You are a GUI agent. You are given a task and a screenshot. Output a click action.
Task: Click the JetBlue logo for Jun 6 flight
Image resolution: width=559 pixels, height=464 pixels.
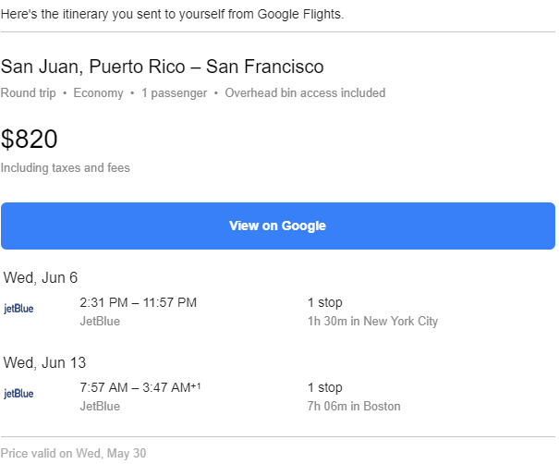(18, 309)
